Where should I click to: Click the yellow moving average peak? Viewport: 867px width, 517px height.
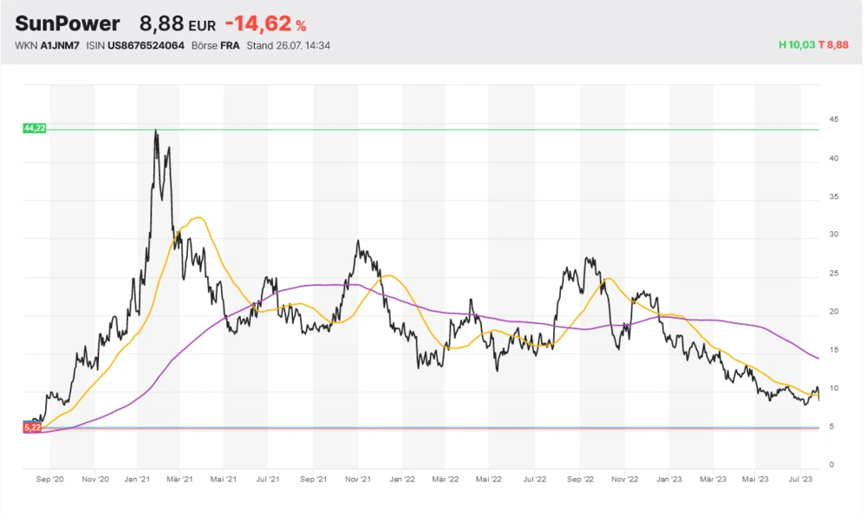(x=199, y=217)
